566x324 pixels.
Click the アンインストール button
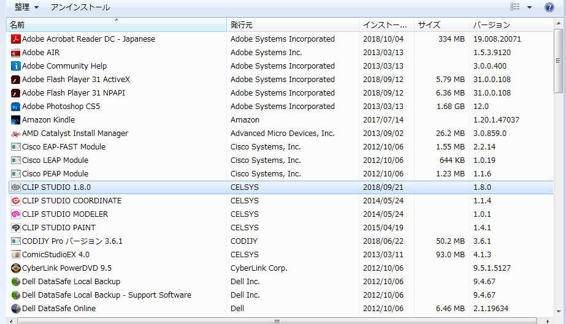80,7
